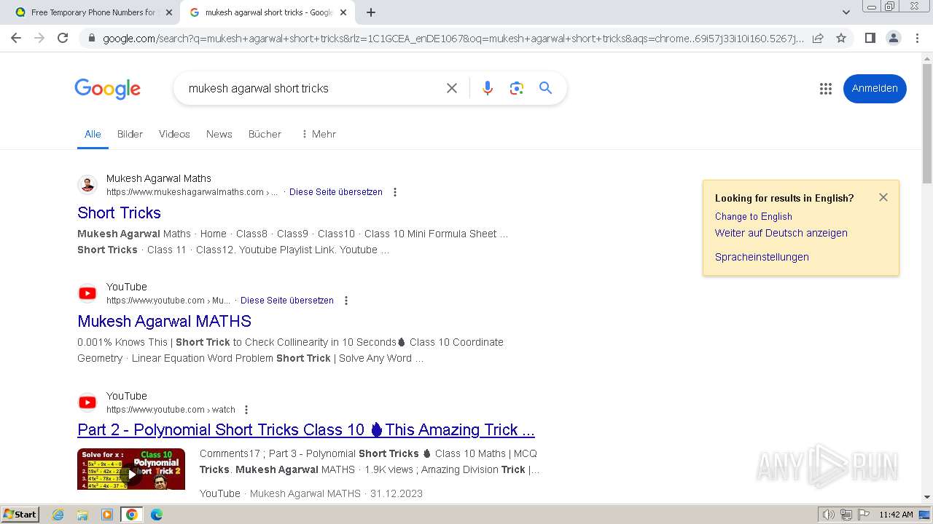Open options for YouTube channel result
This screenshot has height=524, width=933.
(346, 301)
